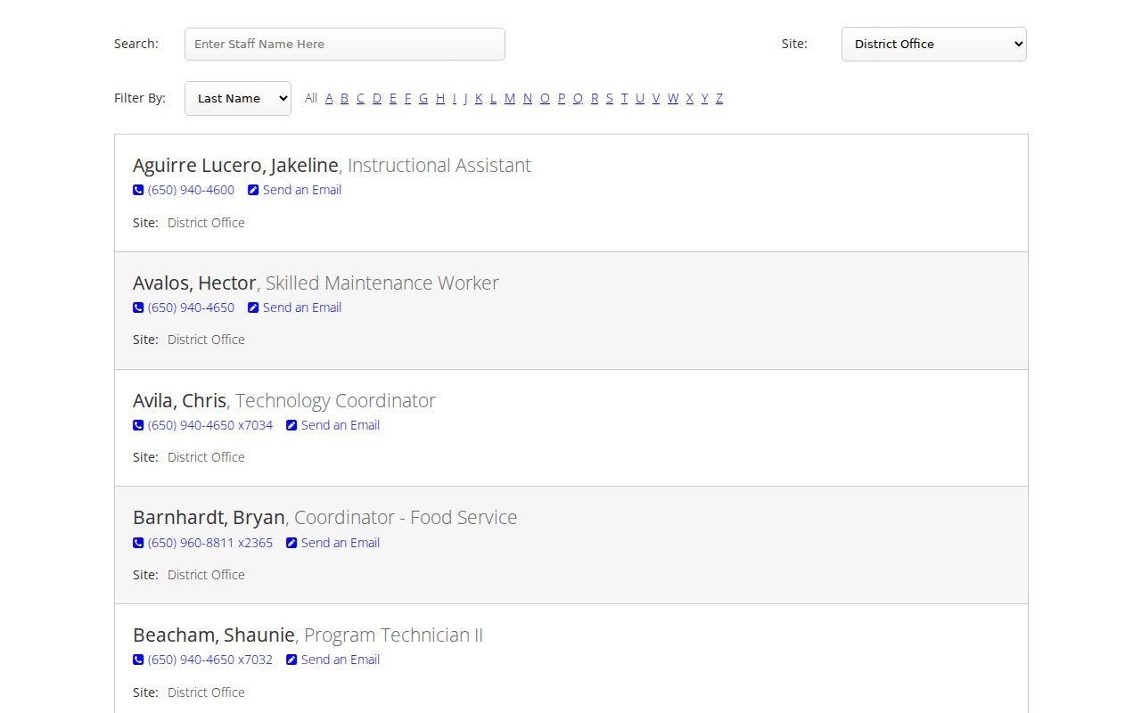Screen dimensions: 1141x713
Task: Filter staff by letter A
Action: (x=329, y=98)
